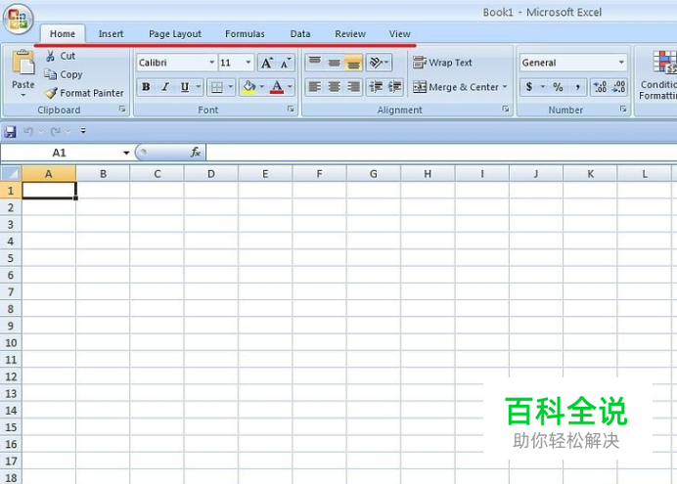The width and height of the screenshot is (677, 484).
Task: Apply Percent Style format
Action: [x=558, y=87]
